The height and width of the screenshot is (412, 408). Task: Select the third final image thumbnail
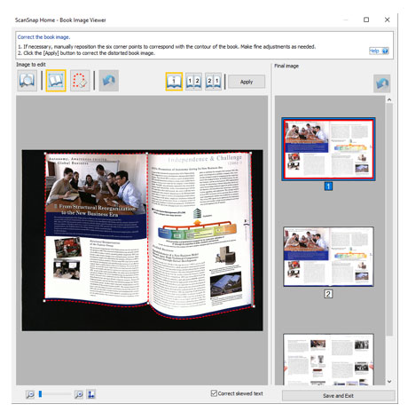[x=328, y=360]
